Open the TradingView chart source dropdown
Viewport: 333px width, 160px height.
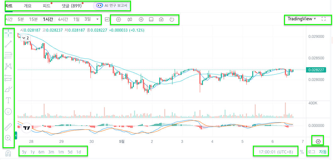click(x=302, y=19)
